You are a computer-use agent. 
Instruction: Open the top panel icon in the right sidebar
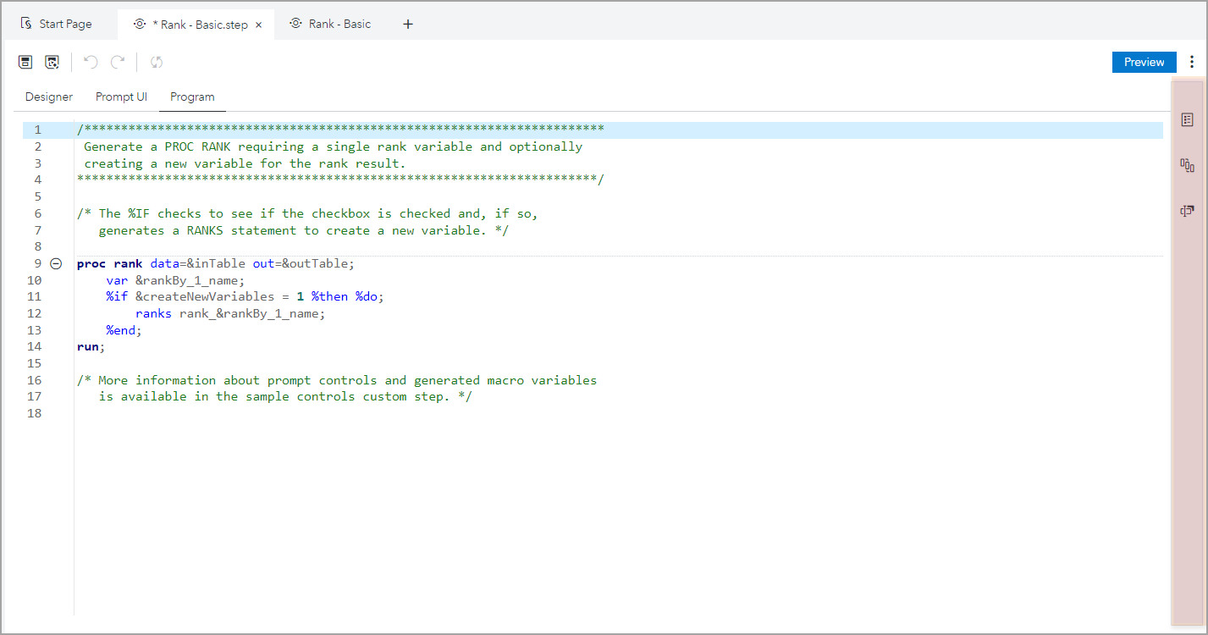[1189, 118]
